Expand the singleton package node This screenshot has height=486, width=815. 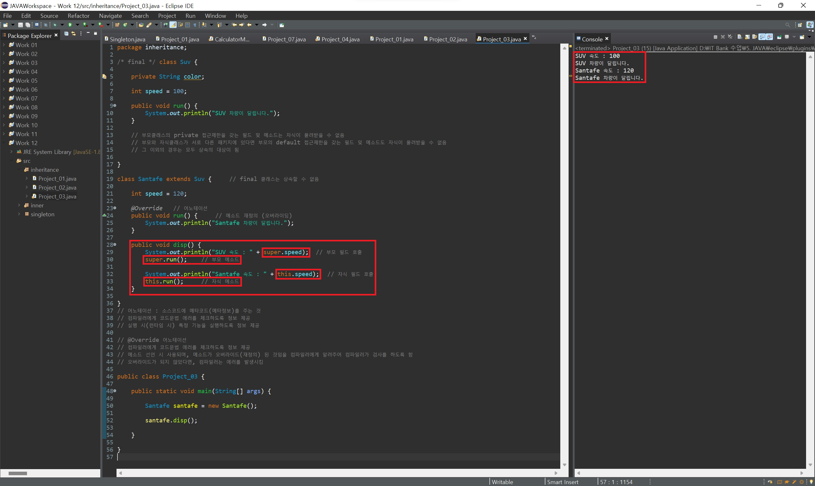[19, 214]
